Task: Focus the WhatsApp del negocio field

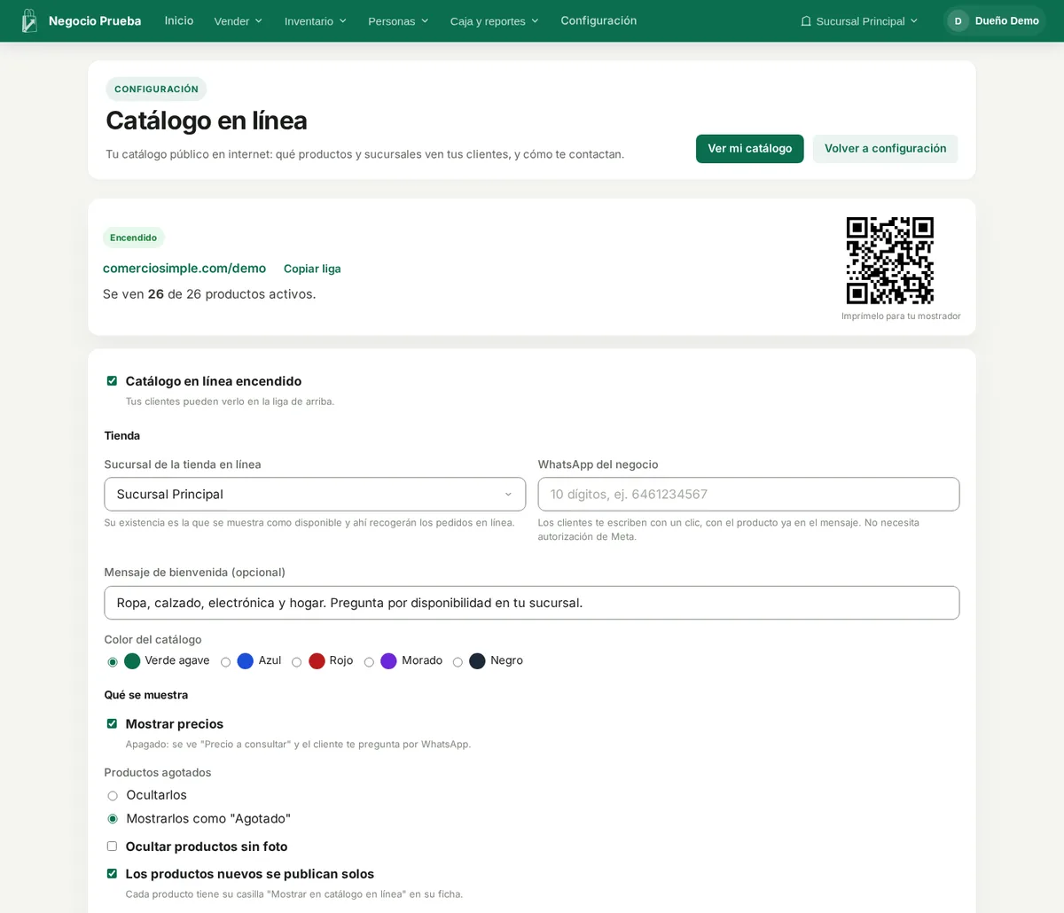Action: pyautogui.click(x=748, y=495)
